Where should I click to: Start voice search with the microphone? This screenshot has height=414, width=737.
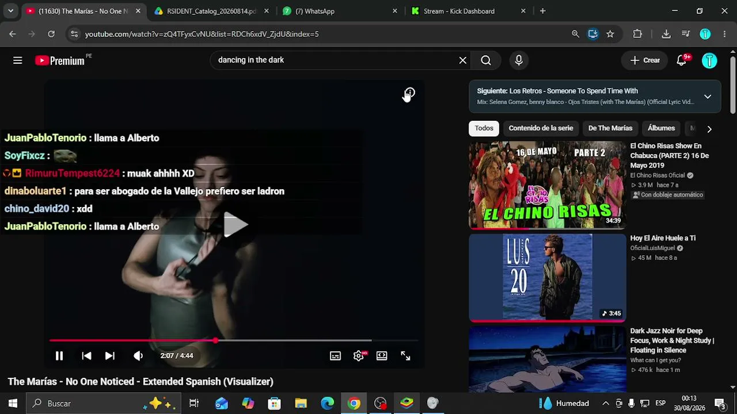[519, 60]
